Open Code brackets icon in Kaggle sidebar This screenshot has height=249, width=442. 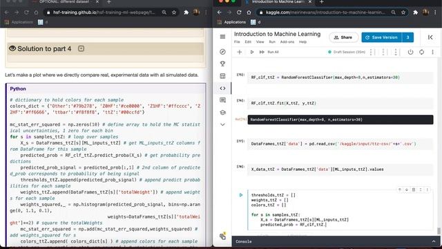(x=222, y=89)
